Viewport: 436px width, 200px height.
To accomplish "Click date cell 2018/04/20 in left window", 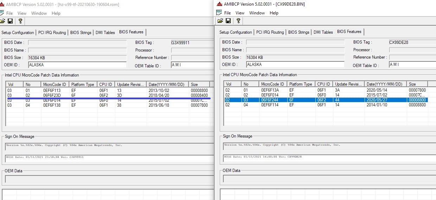I will click(159, 95).
